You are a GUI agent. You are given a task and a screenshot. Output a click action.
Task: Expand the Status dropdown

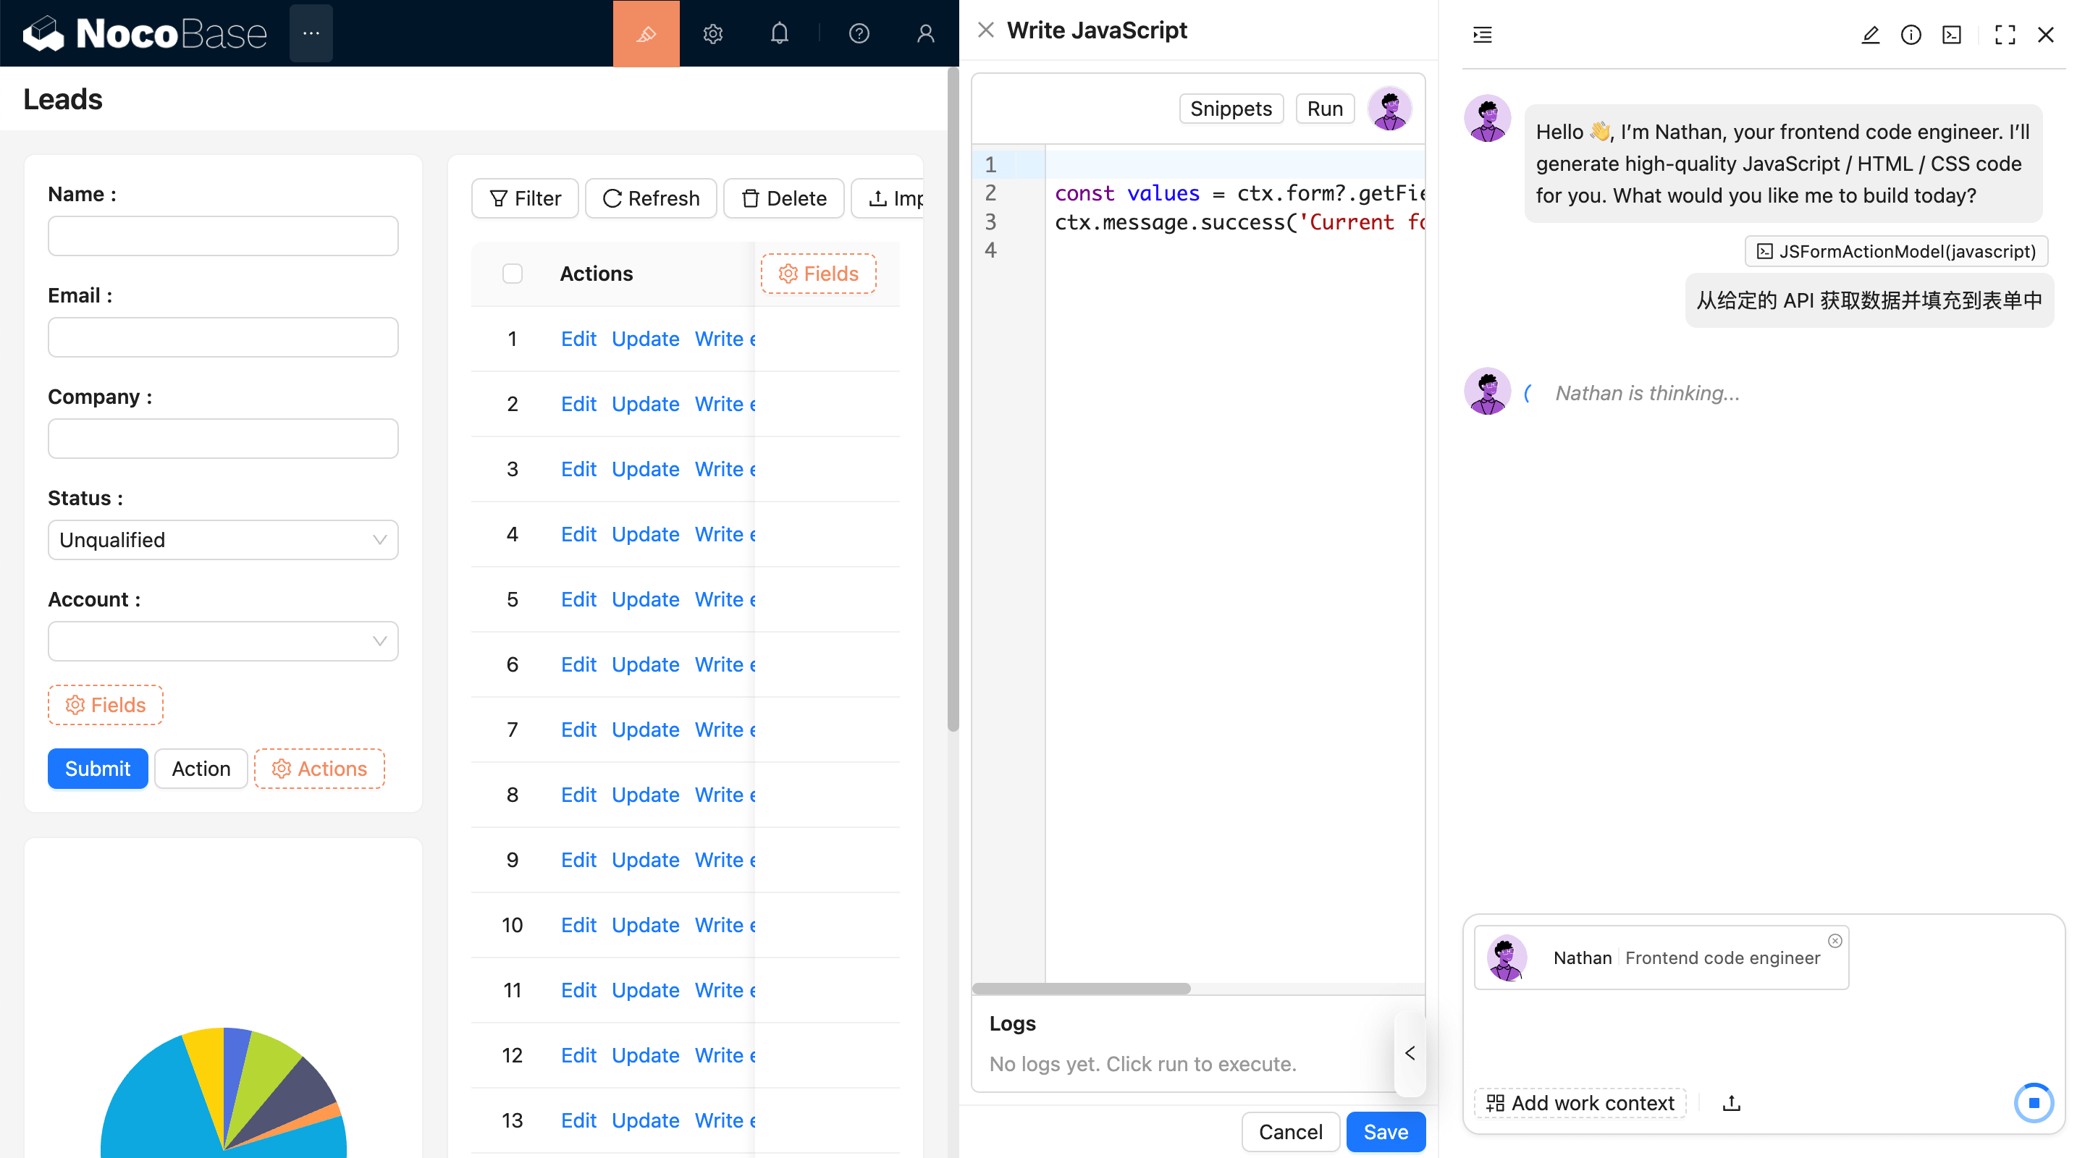point(222,540)
